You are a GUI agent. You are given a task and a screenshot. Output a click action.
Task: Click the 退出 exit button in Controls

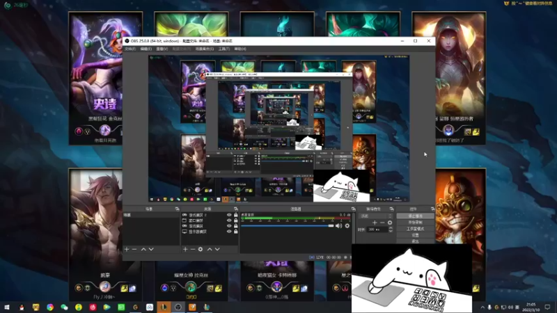[415, 241]
